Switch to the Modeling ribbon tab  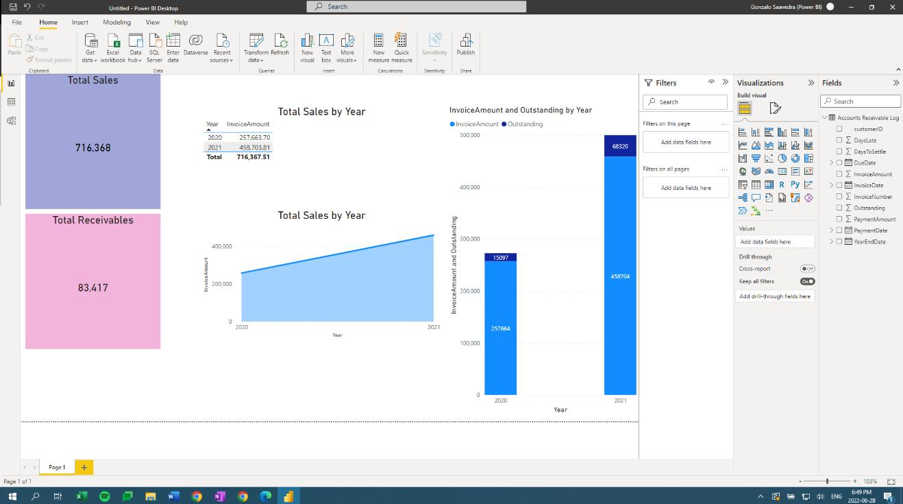116,22
